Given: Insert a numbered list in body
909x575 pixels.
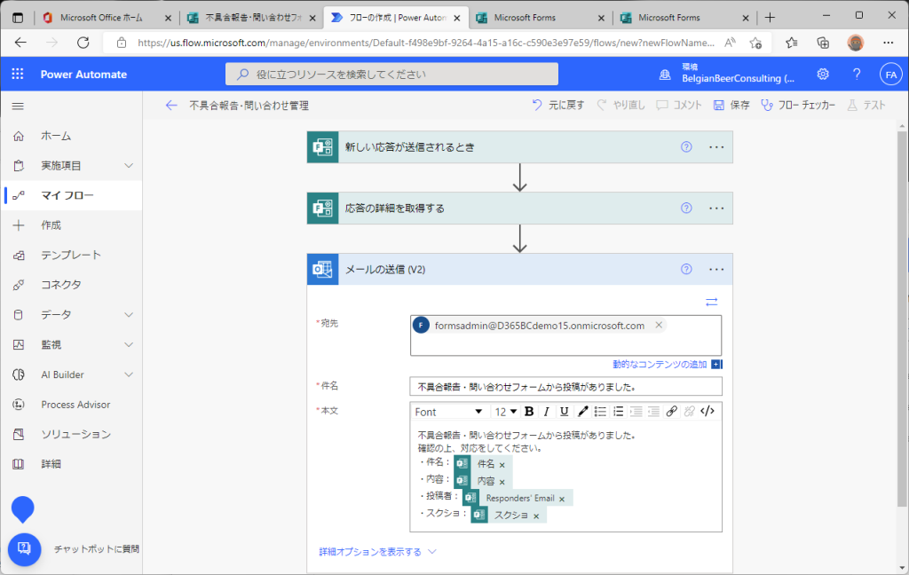Looking at the screenshot, I should [618, 412].
